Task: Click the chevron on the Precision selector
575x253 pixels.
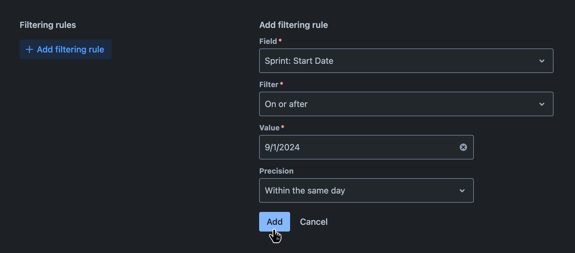Action: (x=462, y=190)
